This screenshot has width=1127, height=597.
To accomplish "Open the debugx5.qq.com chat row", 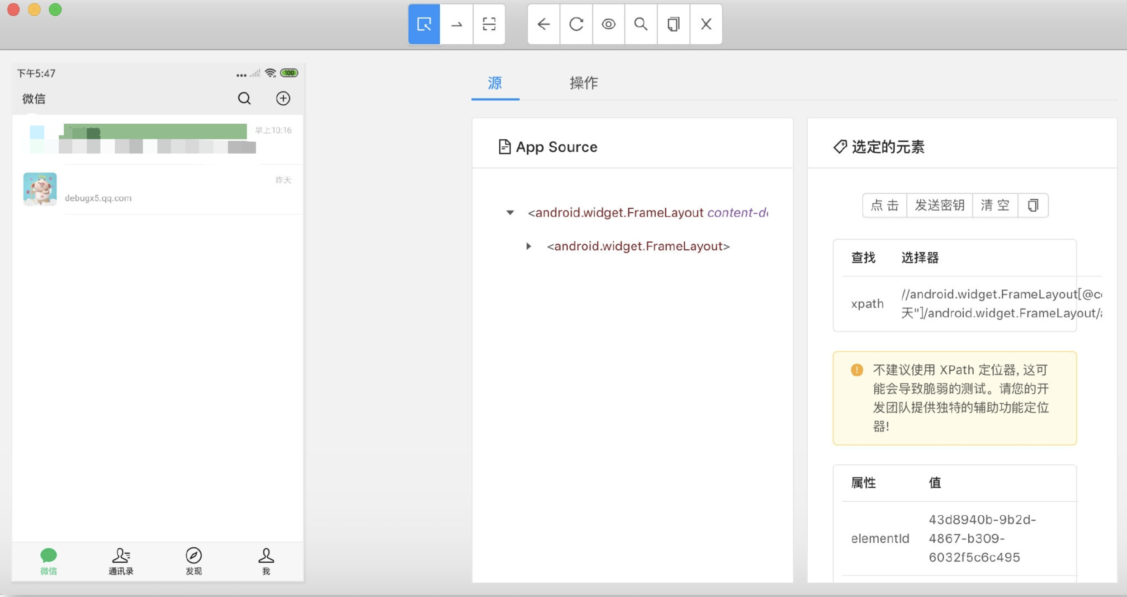I will [158, 190].
